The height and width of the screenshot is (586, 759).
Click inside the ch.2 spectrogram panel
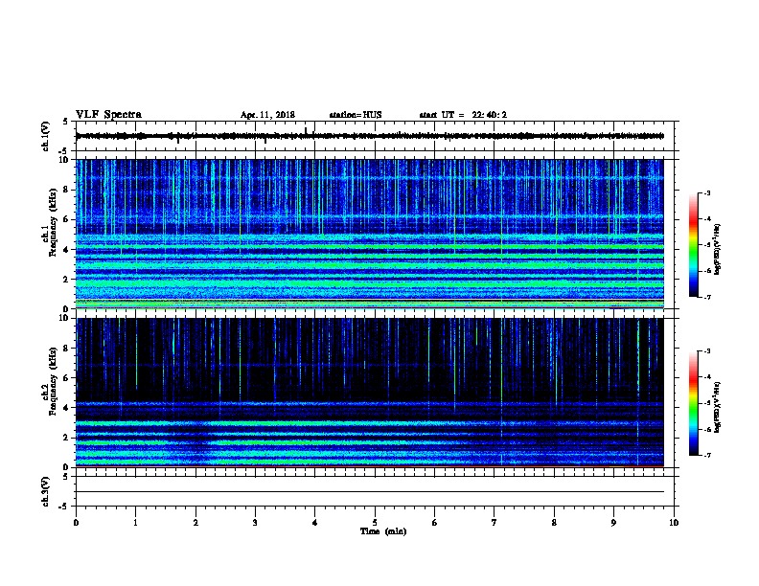click(370, 393)
